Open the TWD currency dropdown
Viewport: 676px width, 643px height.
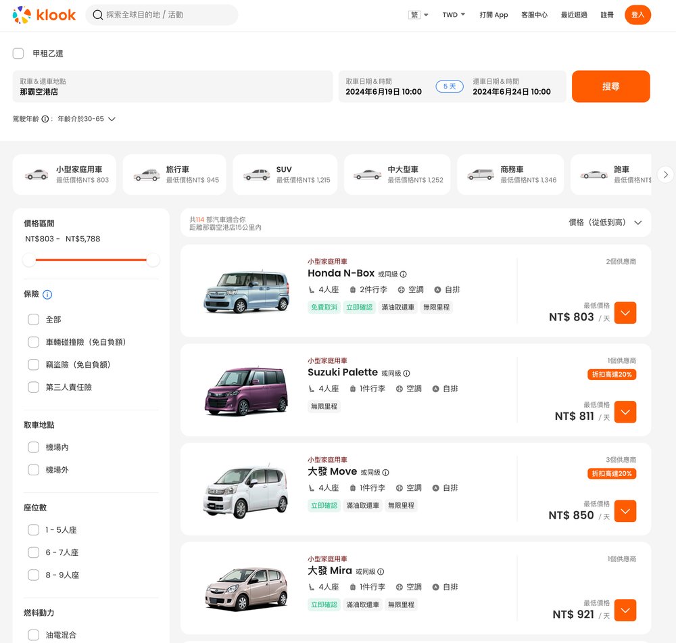tap(454, 15)
